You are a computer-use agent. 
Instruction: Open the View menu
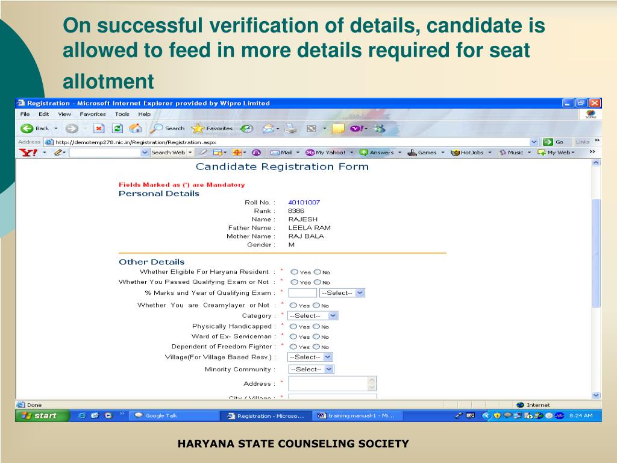click(64, 114)
